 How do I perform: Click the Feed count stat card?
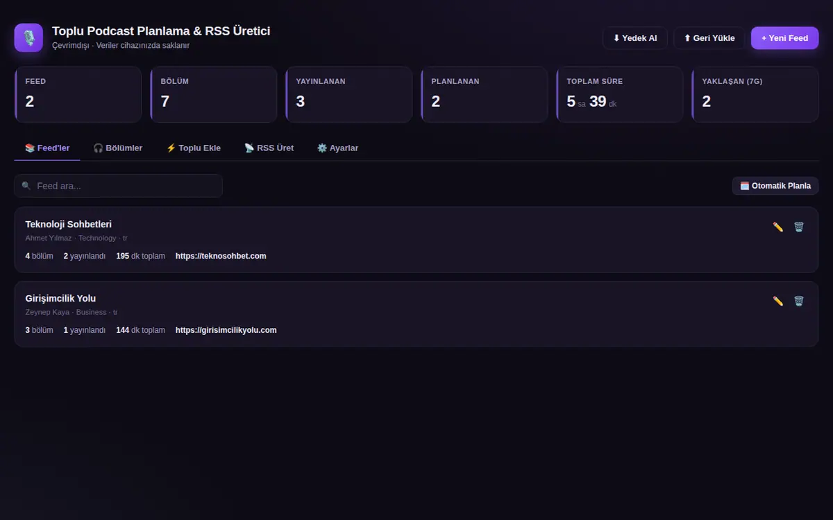click(78, 94)
